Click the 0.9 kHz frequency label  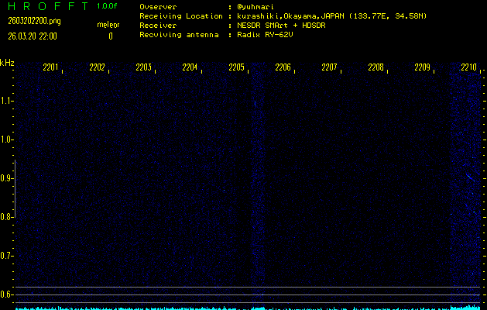click(7, 178)
